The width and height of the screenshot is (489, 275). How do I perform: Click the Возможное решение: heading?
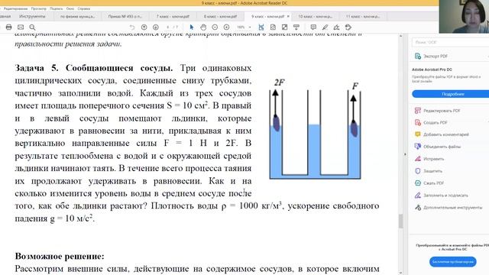60,257
